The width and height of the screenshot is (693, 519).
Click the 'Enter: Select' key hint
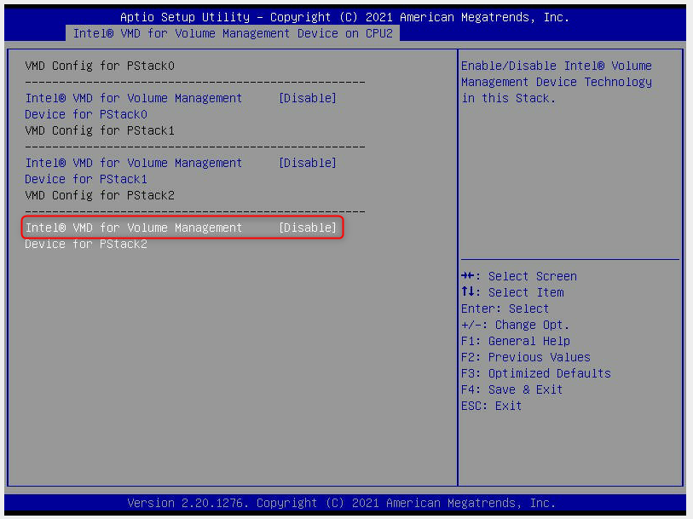coord(505,309)
